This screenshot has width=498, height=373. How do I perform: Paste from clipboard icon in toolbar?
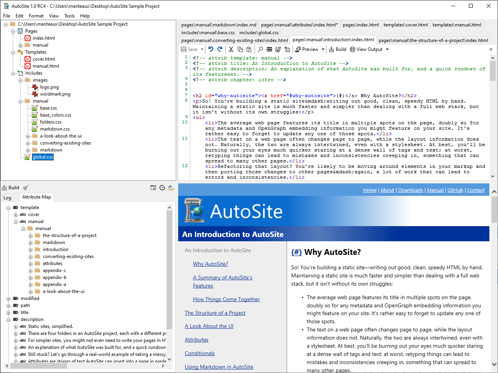(249, 49)
